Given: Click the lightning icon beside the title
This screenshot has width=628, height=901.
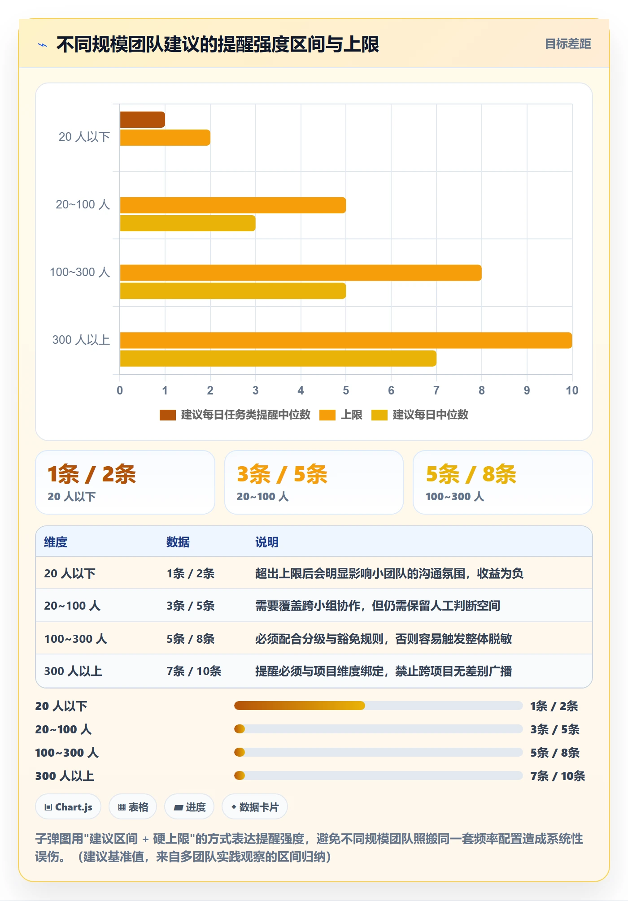Looking at the screenshot, I should coord(43,45).
